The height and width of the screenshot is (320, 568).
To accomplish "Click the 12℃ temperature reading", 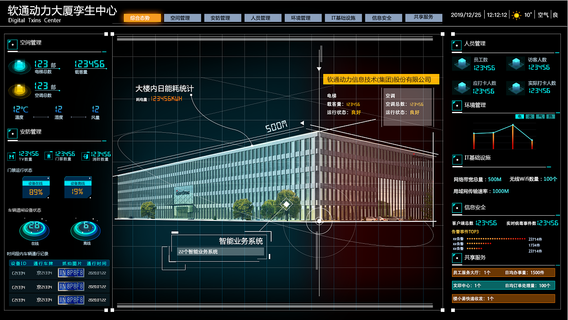I will [x=20, y=109].
